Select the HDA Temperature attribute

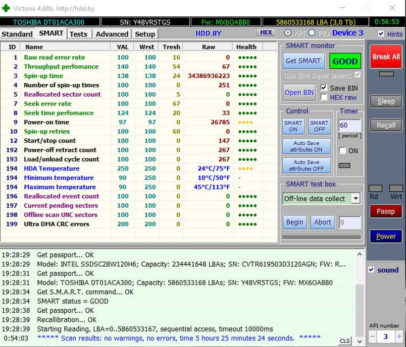tap(139, 169)
